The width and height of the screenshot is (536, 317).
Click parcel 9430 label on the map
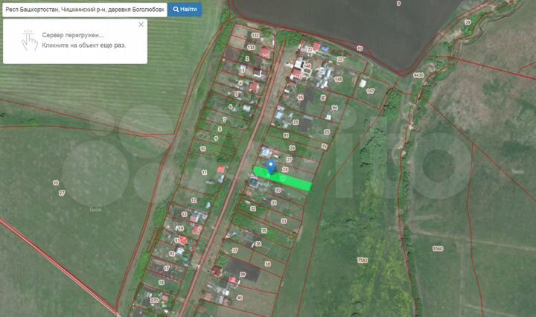pos(418,75)
